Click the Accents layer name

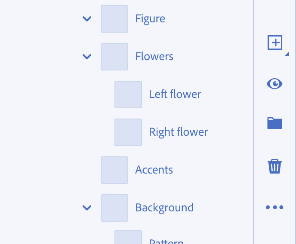pos(154,170)
